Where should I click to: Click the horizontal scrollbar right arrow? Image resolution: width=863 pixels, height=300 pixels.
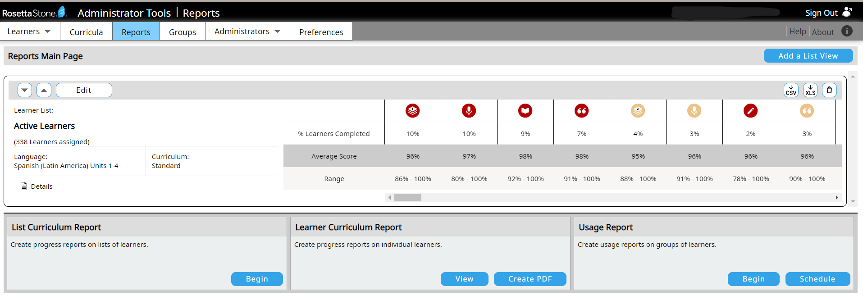click(x=837, y=198)
